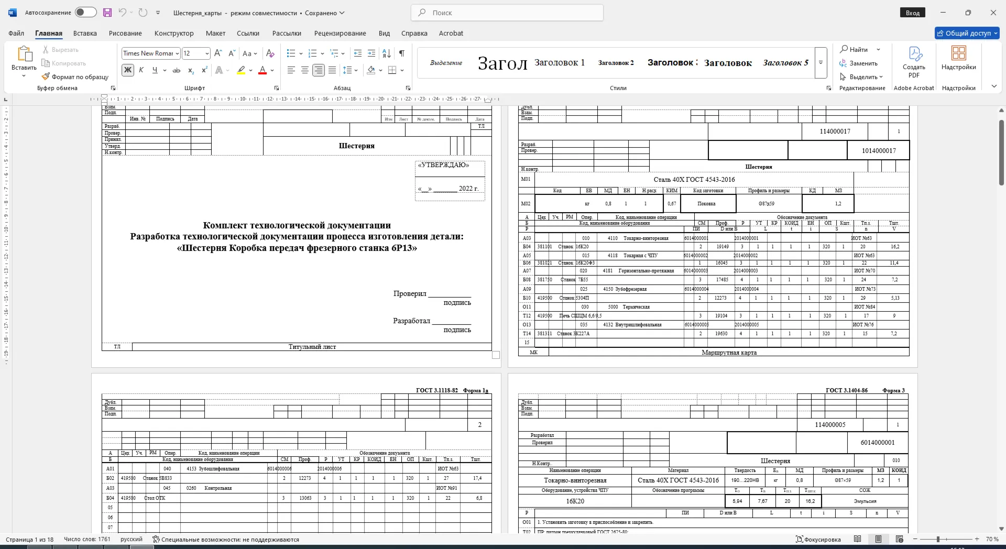This screenshot has height=549, width=1006.
Task: Click Формат по образцу painter
Action: (x=75, y=77)
